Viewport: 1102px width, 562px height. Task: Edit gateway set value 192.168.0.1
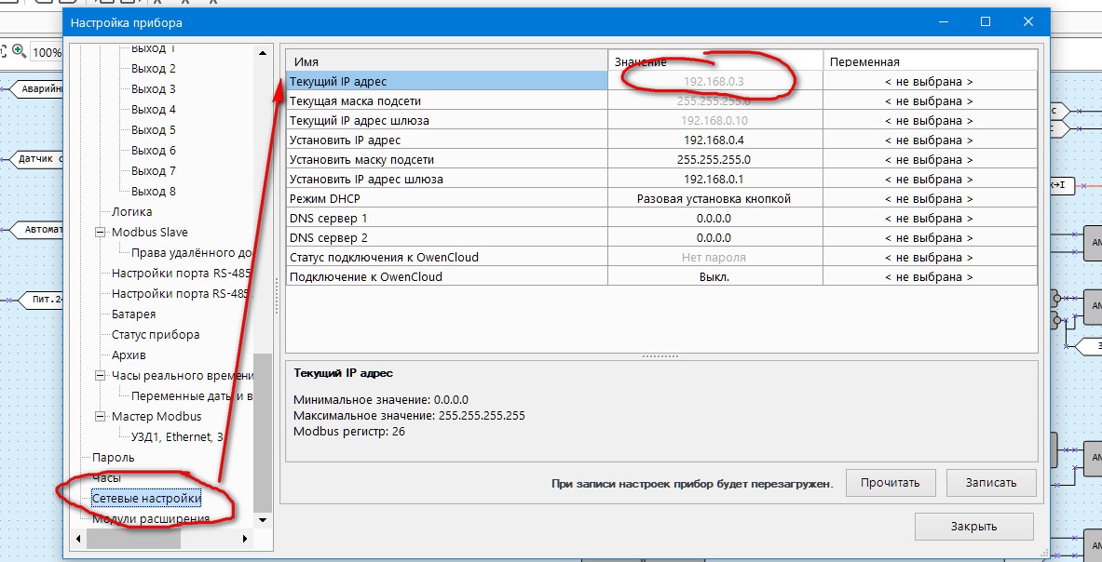tap(714, 180)
